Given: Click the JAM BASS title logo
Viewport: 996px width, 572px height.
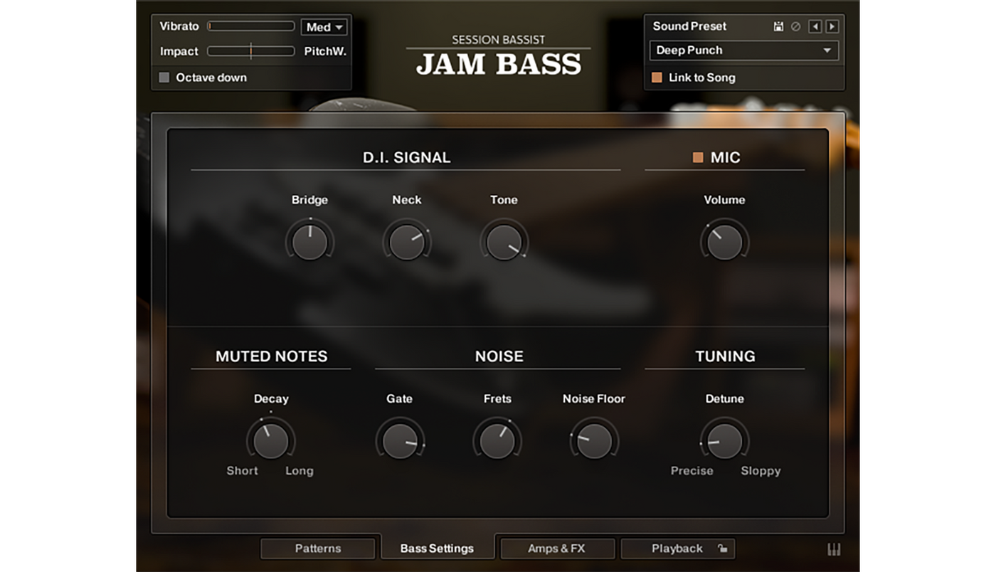Looking at the screenshot, I should [x=499, y=64].
